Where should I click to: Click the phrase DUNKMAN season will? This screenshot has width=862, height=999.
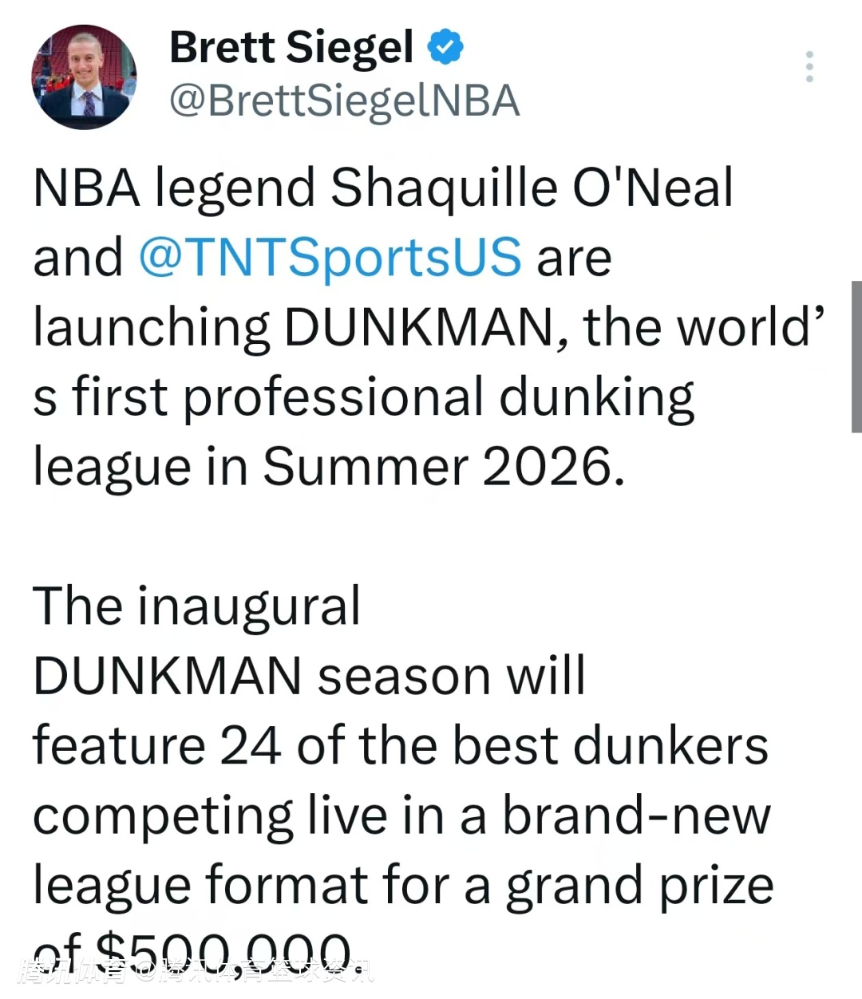pos(309,676)
